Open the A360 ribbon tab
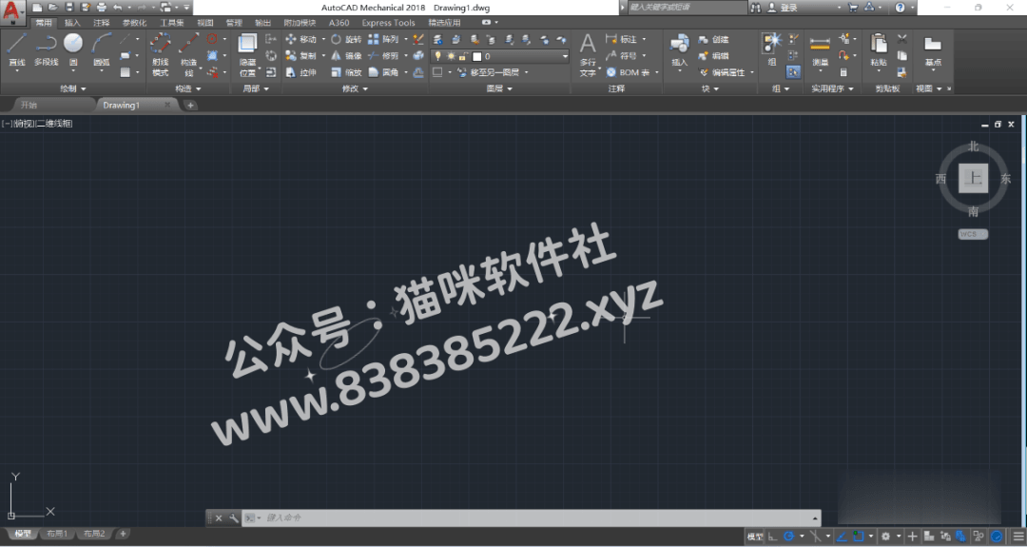 tap(339, 22)
